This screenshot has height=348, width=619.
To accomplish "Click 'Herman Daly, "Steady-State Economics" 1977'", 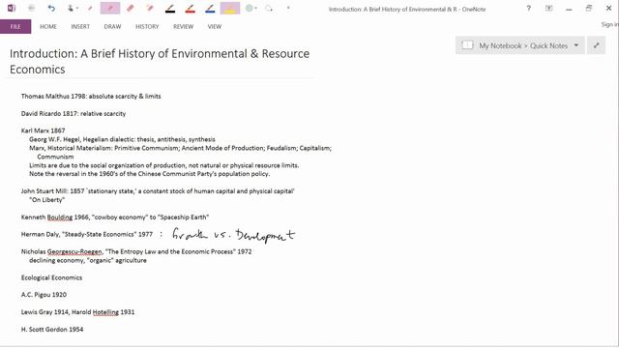I will point(87,234).
